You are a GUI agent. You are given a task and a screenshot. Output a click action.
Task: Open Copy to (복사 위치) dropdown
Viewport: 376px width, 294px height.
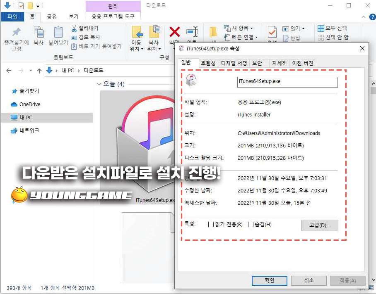154,49
